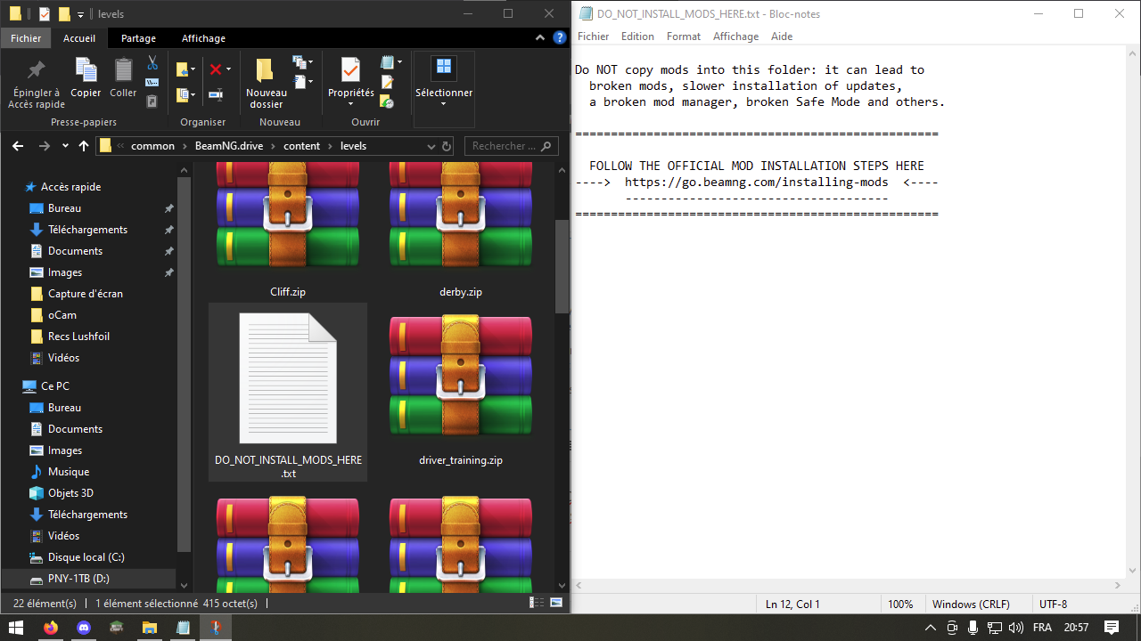Click the Rechercher search box
This screenshot has width=1141, height=641.
click(513, 146)
